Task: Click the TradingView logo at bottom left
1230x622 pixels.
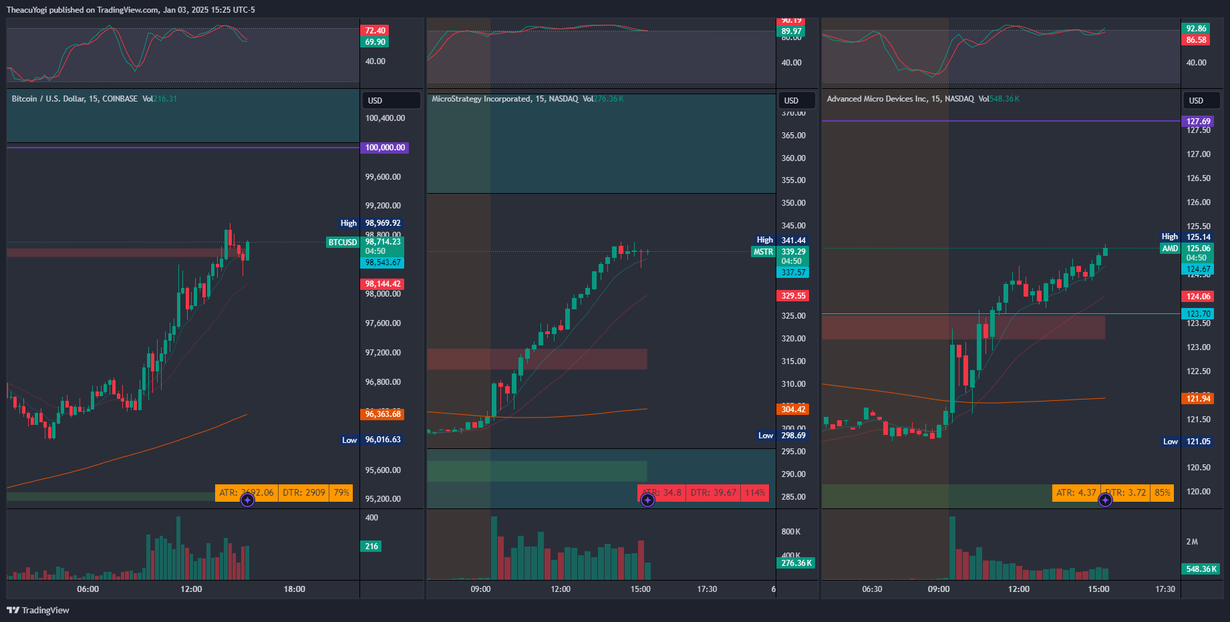Action: pyautogui.click(x=38, y=610)
